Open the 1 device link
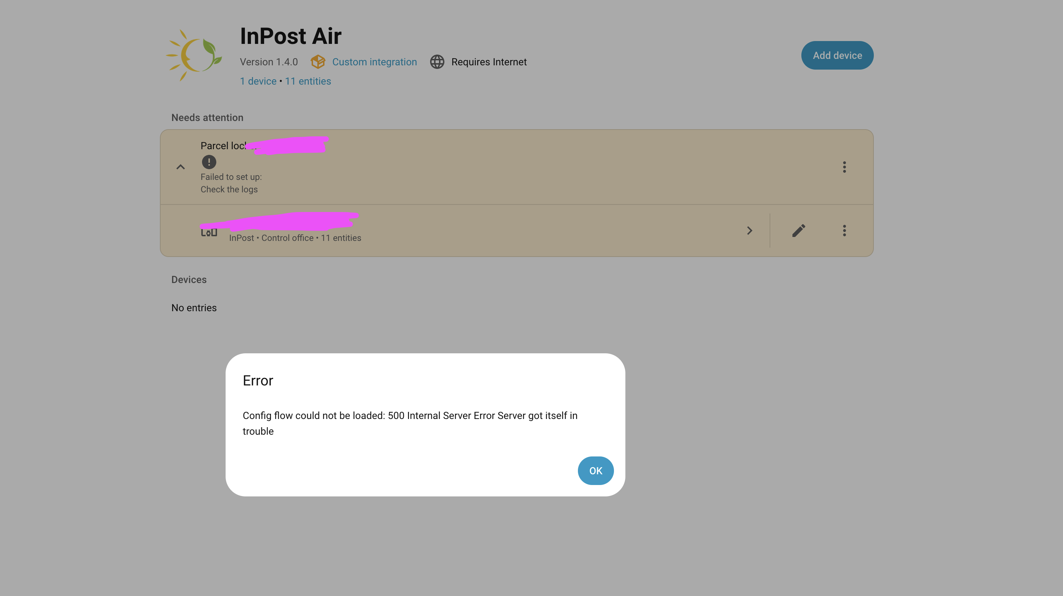Screen dimensions: 1063x596 [258, 81]
